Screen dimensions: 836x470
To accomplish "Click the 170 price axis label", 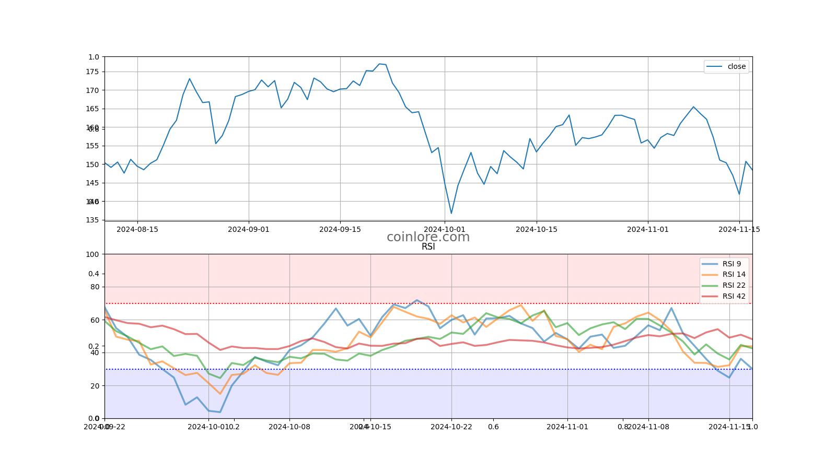I will [92, 90].
